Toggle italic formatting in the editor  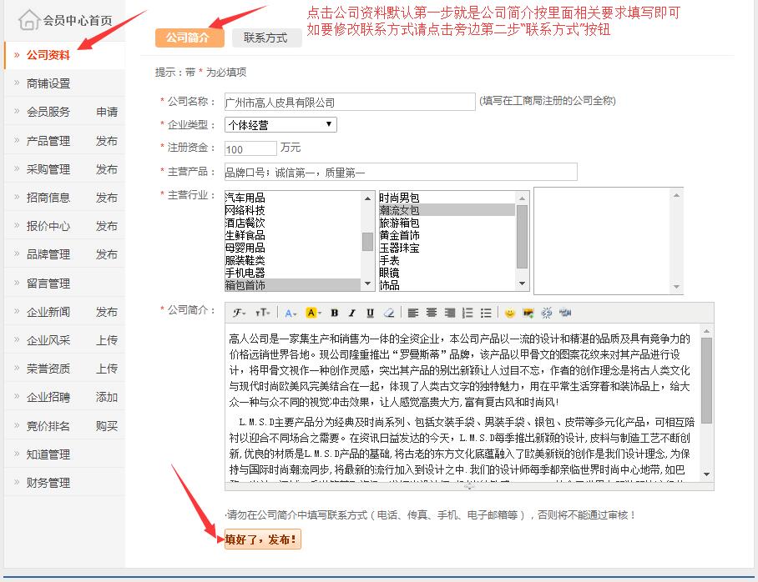(352, 313)
